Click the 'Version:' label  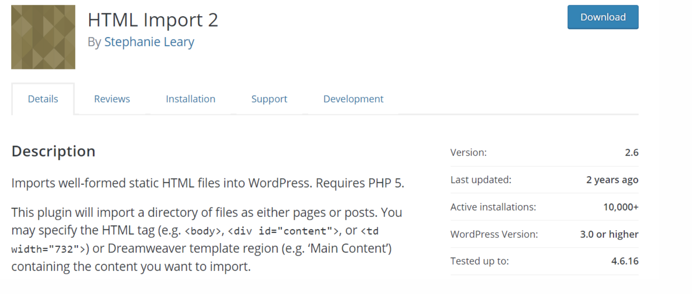click(468, 153)
